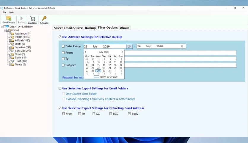Click the To filter text field
248x143 pixels.
tap(180, 58)
